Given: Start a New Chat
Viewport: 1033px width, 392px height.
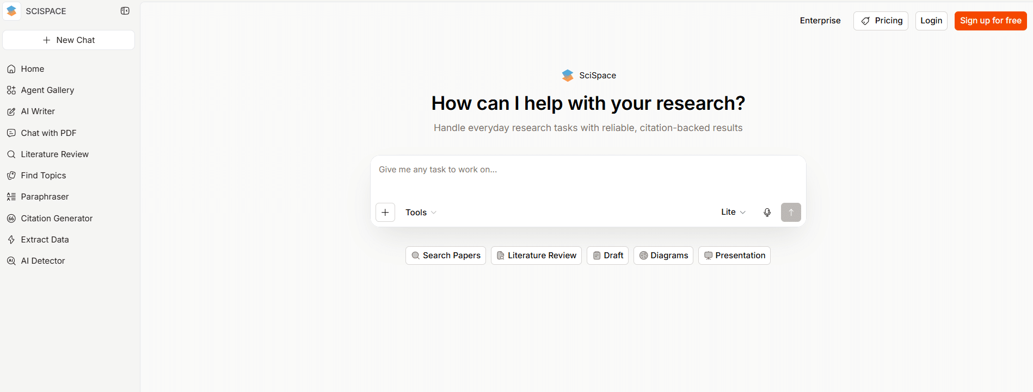Looking at the screenshot, I should click(69, 40).
